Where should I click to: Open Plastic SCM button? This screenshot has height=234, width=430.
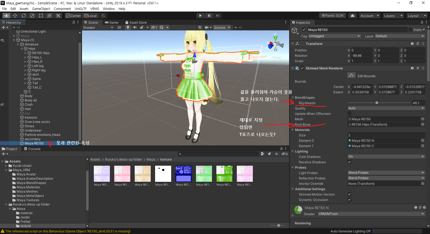(332, 16)
